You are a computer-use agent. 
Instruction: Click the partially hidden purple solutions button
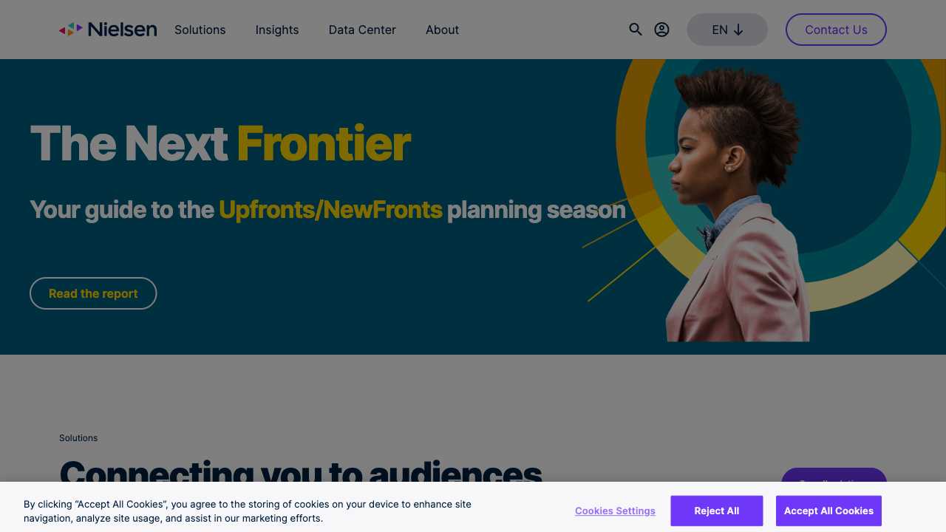834,475
